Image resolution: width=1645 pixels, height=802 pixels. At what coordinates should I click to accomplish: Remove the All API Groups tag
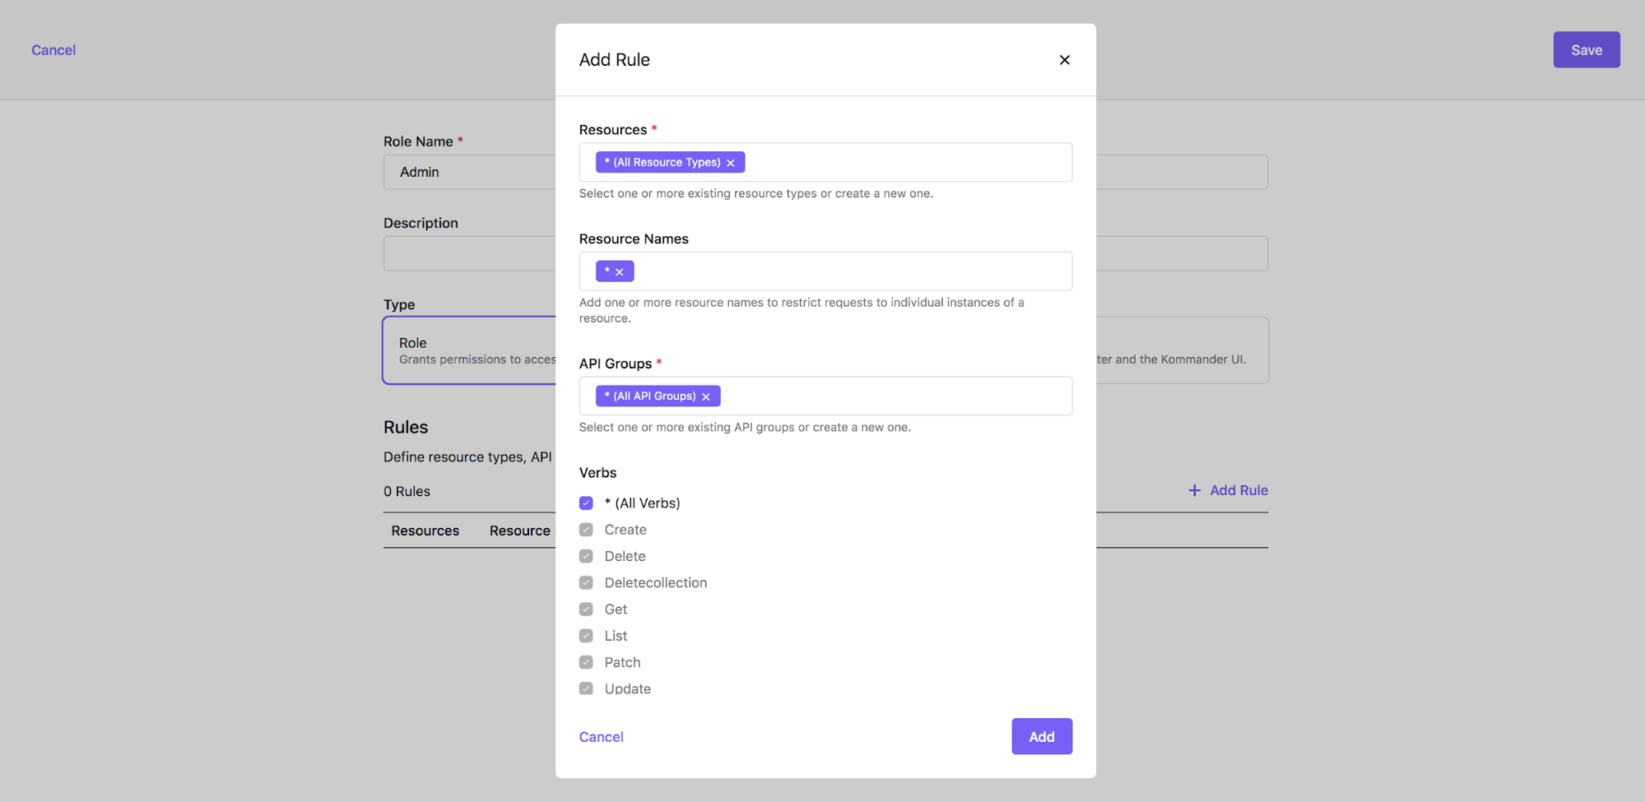point(706,396)
